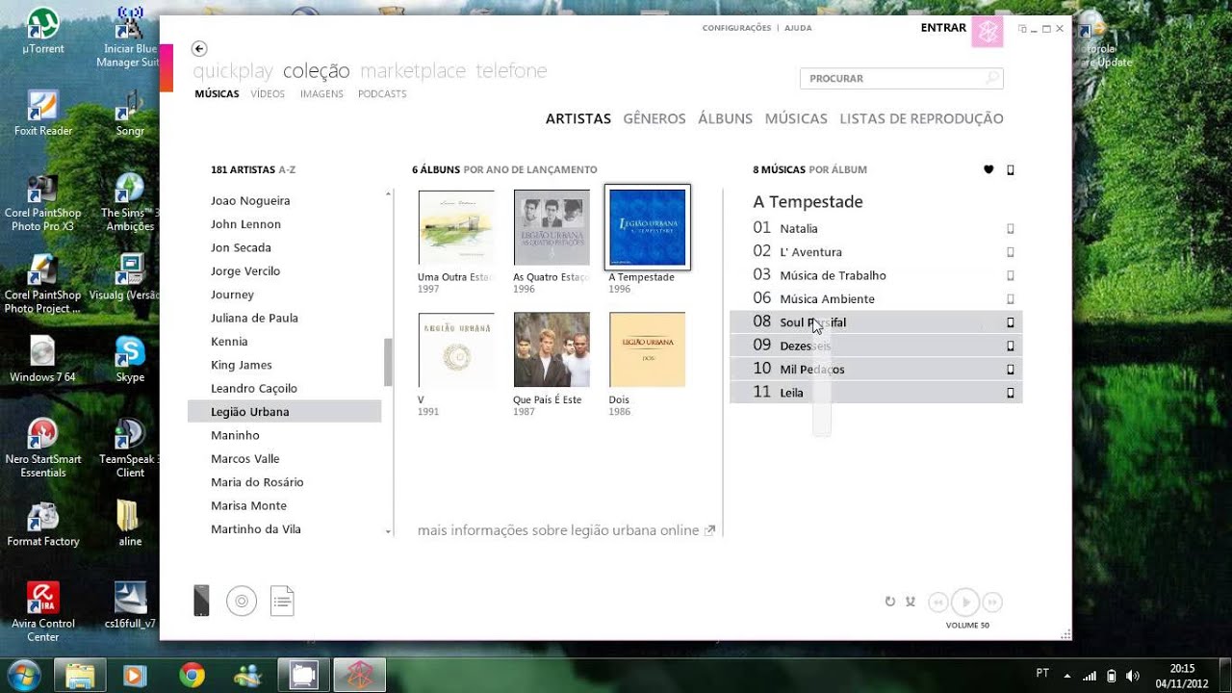Open Avira Control Center desktop icon
The width and height of the screenshot is (1232, 693).
(42, 612)
